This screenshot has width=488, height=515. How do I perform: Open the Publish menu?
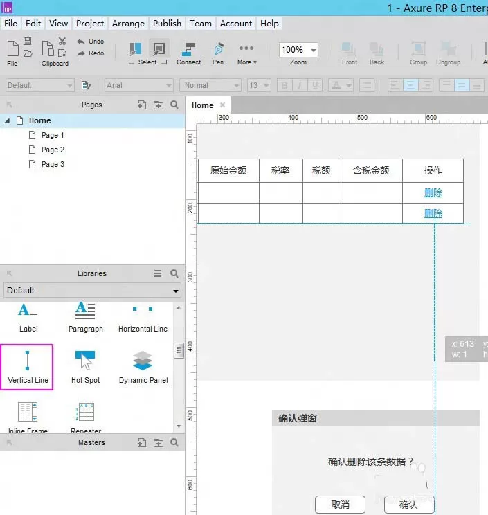(x=167, y=24)
